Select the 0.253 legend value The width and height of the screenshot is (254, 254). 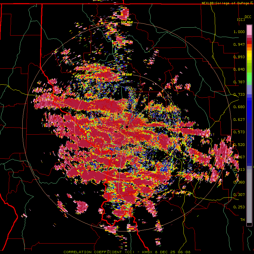click(x=239, y=207)
